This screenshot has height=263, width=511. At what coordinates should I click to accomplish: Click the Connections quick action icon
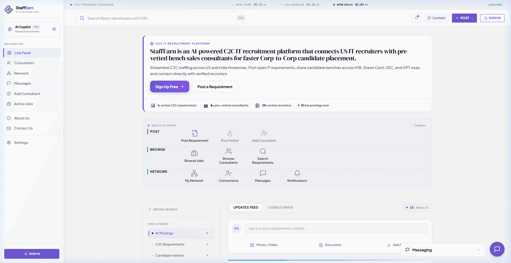click(229, 173)
